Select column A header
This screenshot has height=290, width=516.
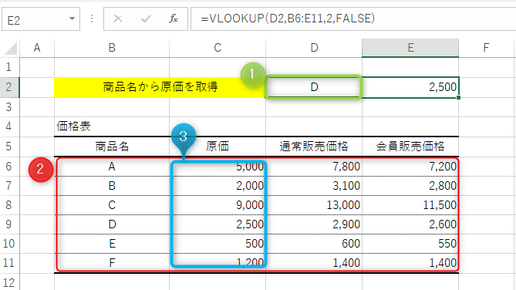click(x=37, y=48)
